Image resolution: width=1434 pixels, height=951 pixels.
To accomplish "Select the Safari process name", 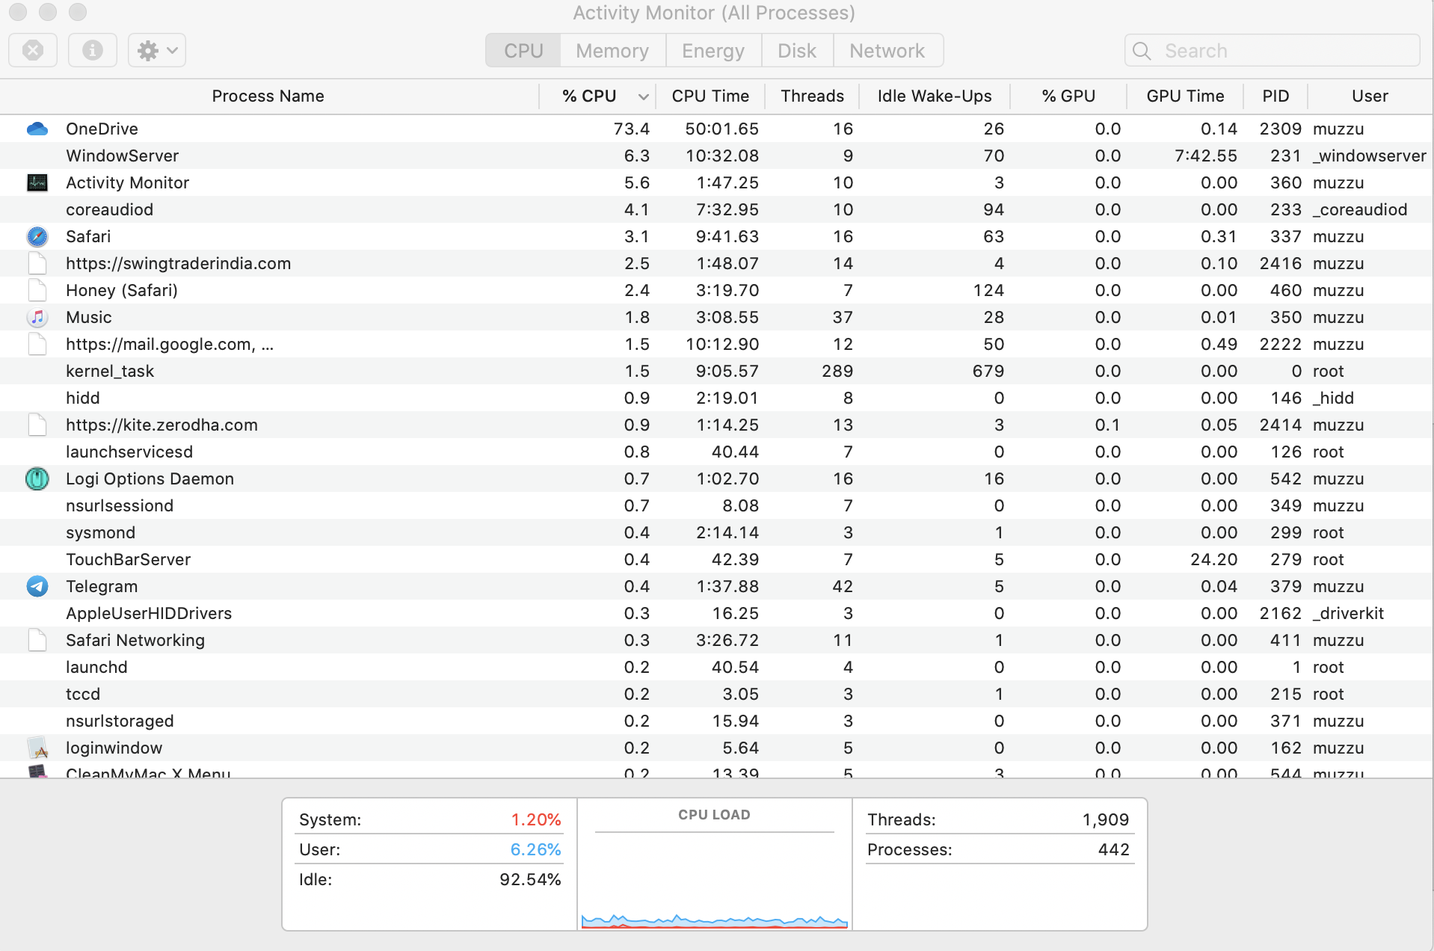I will (x=88, y=236).
